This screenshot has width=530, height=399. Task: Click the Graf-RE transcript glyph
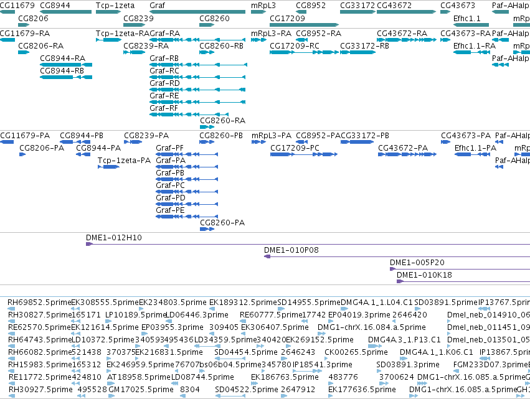[x=197, y=102]
